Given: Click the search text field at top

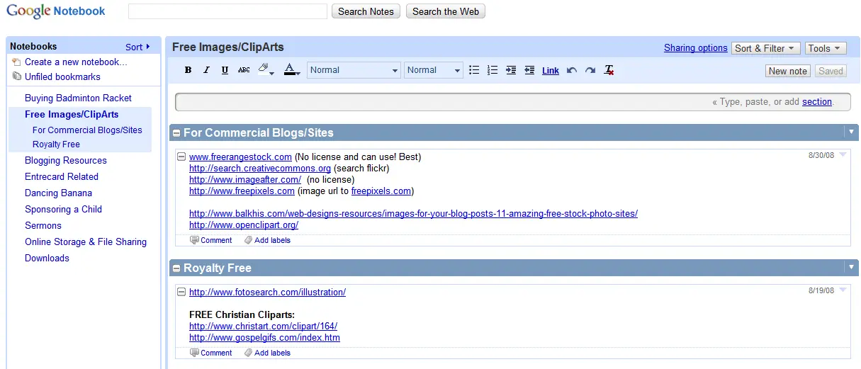Looking at the screenshot, I should [x=227, y=11].
